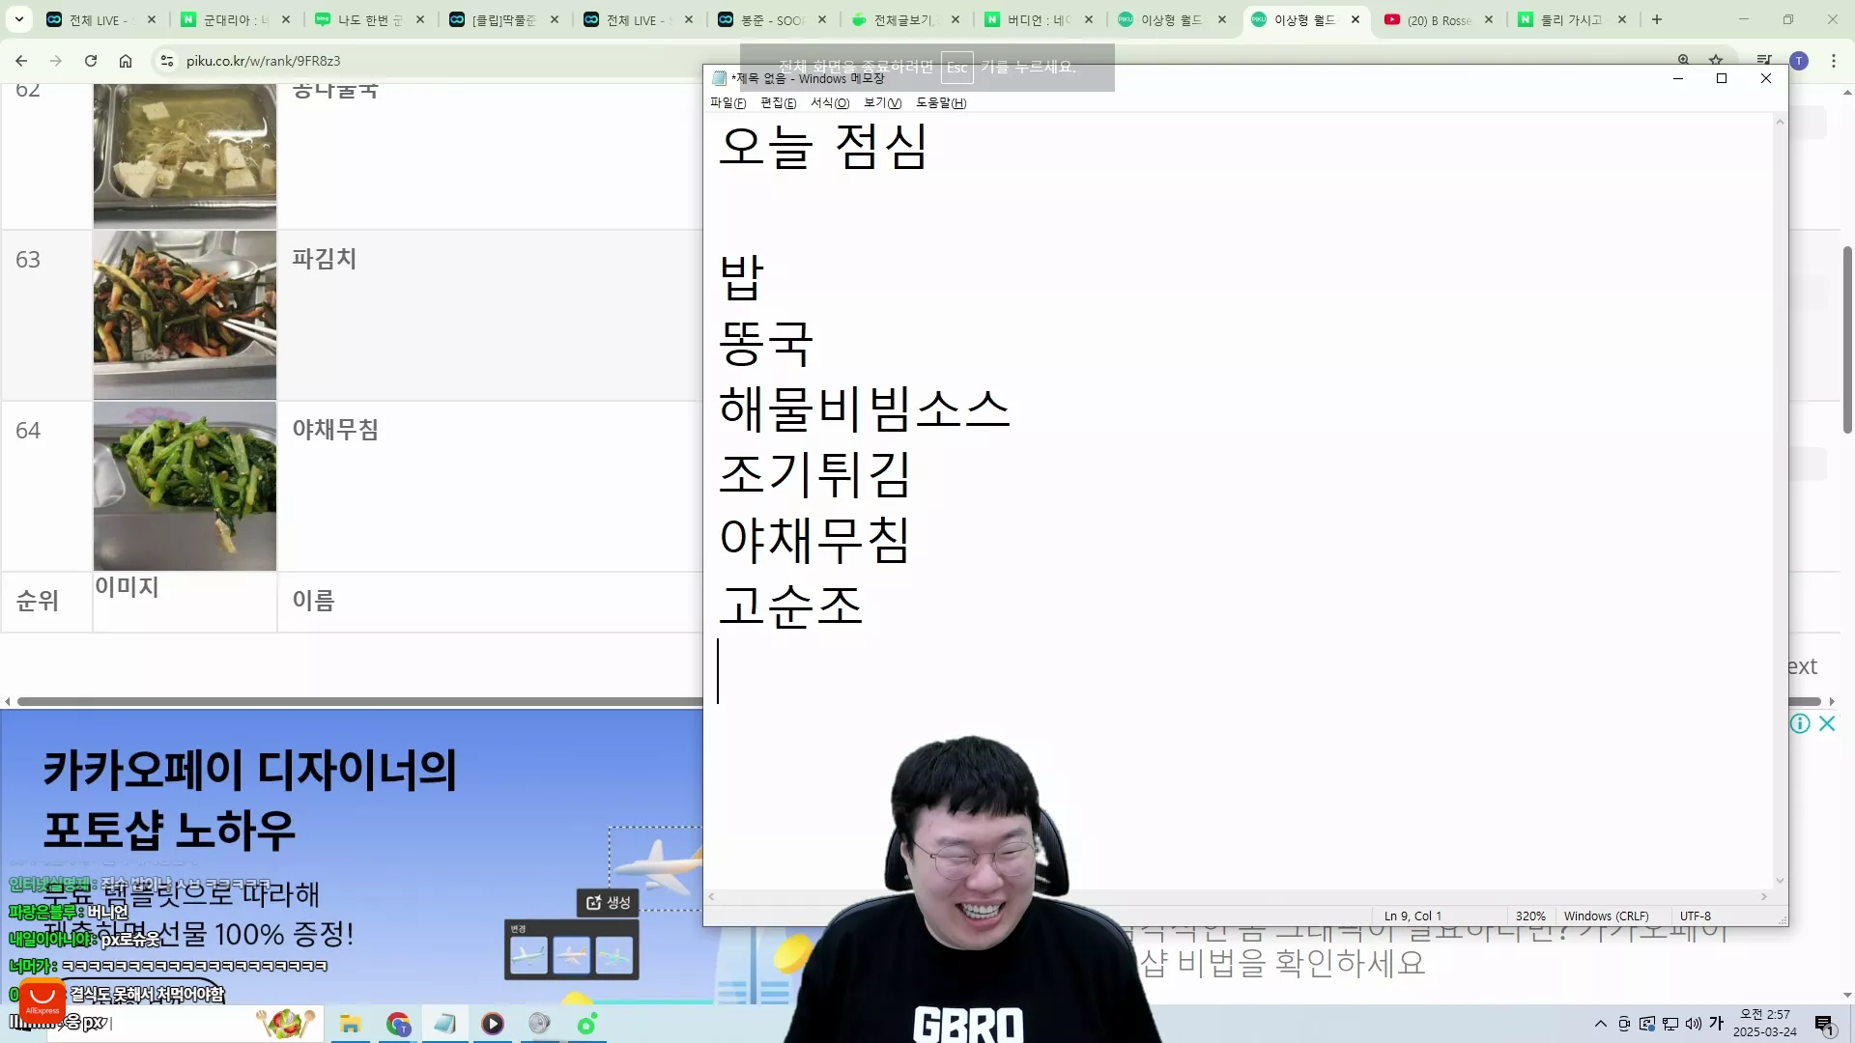Image resolution: width=1855 pixels, height=1043 pixels.
Task: Switch to the 전체글보기 tab
Action: coord(903,19)
